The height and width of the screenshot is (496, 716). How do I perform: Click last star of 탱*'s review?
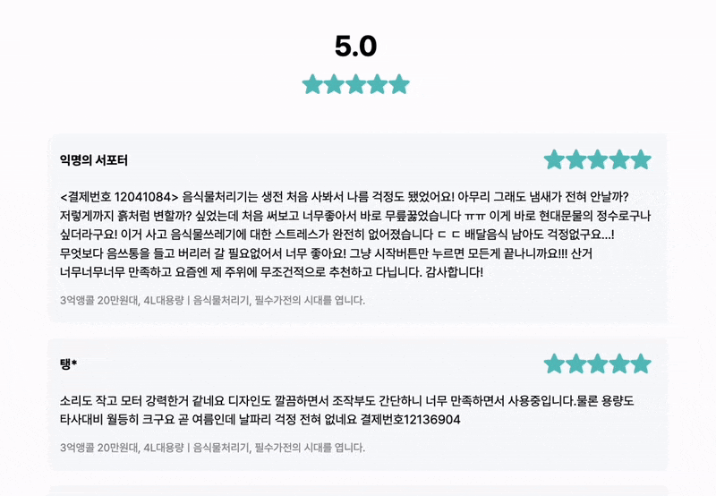(x=641, y=363)
